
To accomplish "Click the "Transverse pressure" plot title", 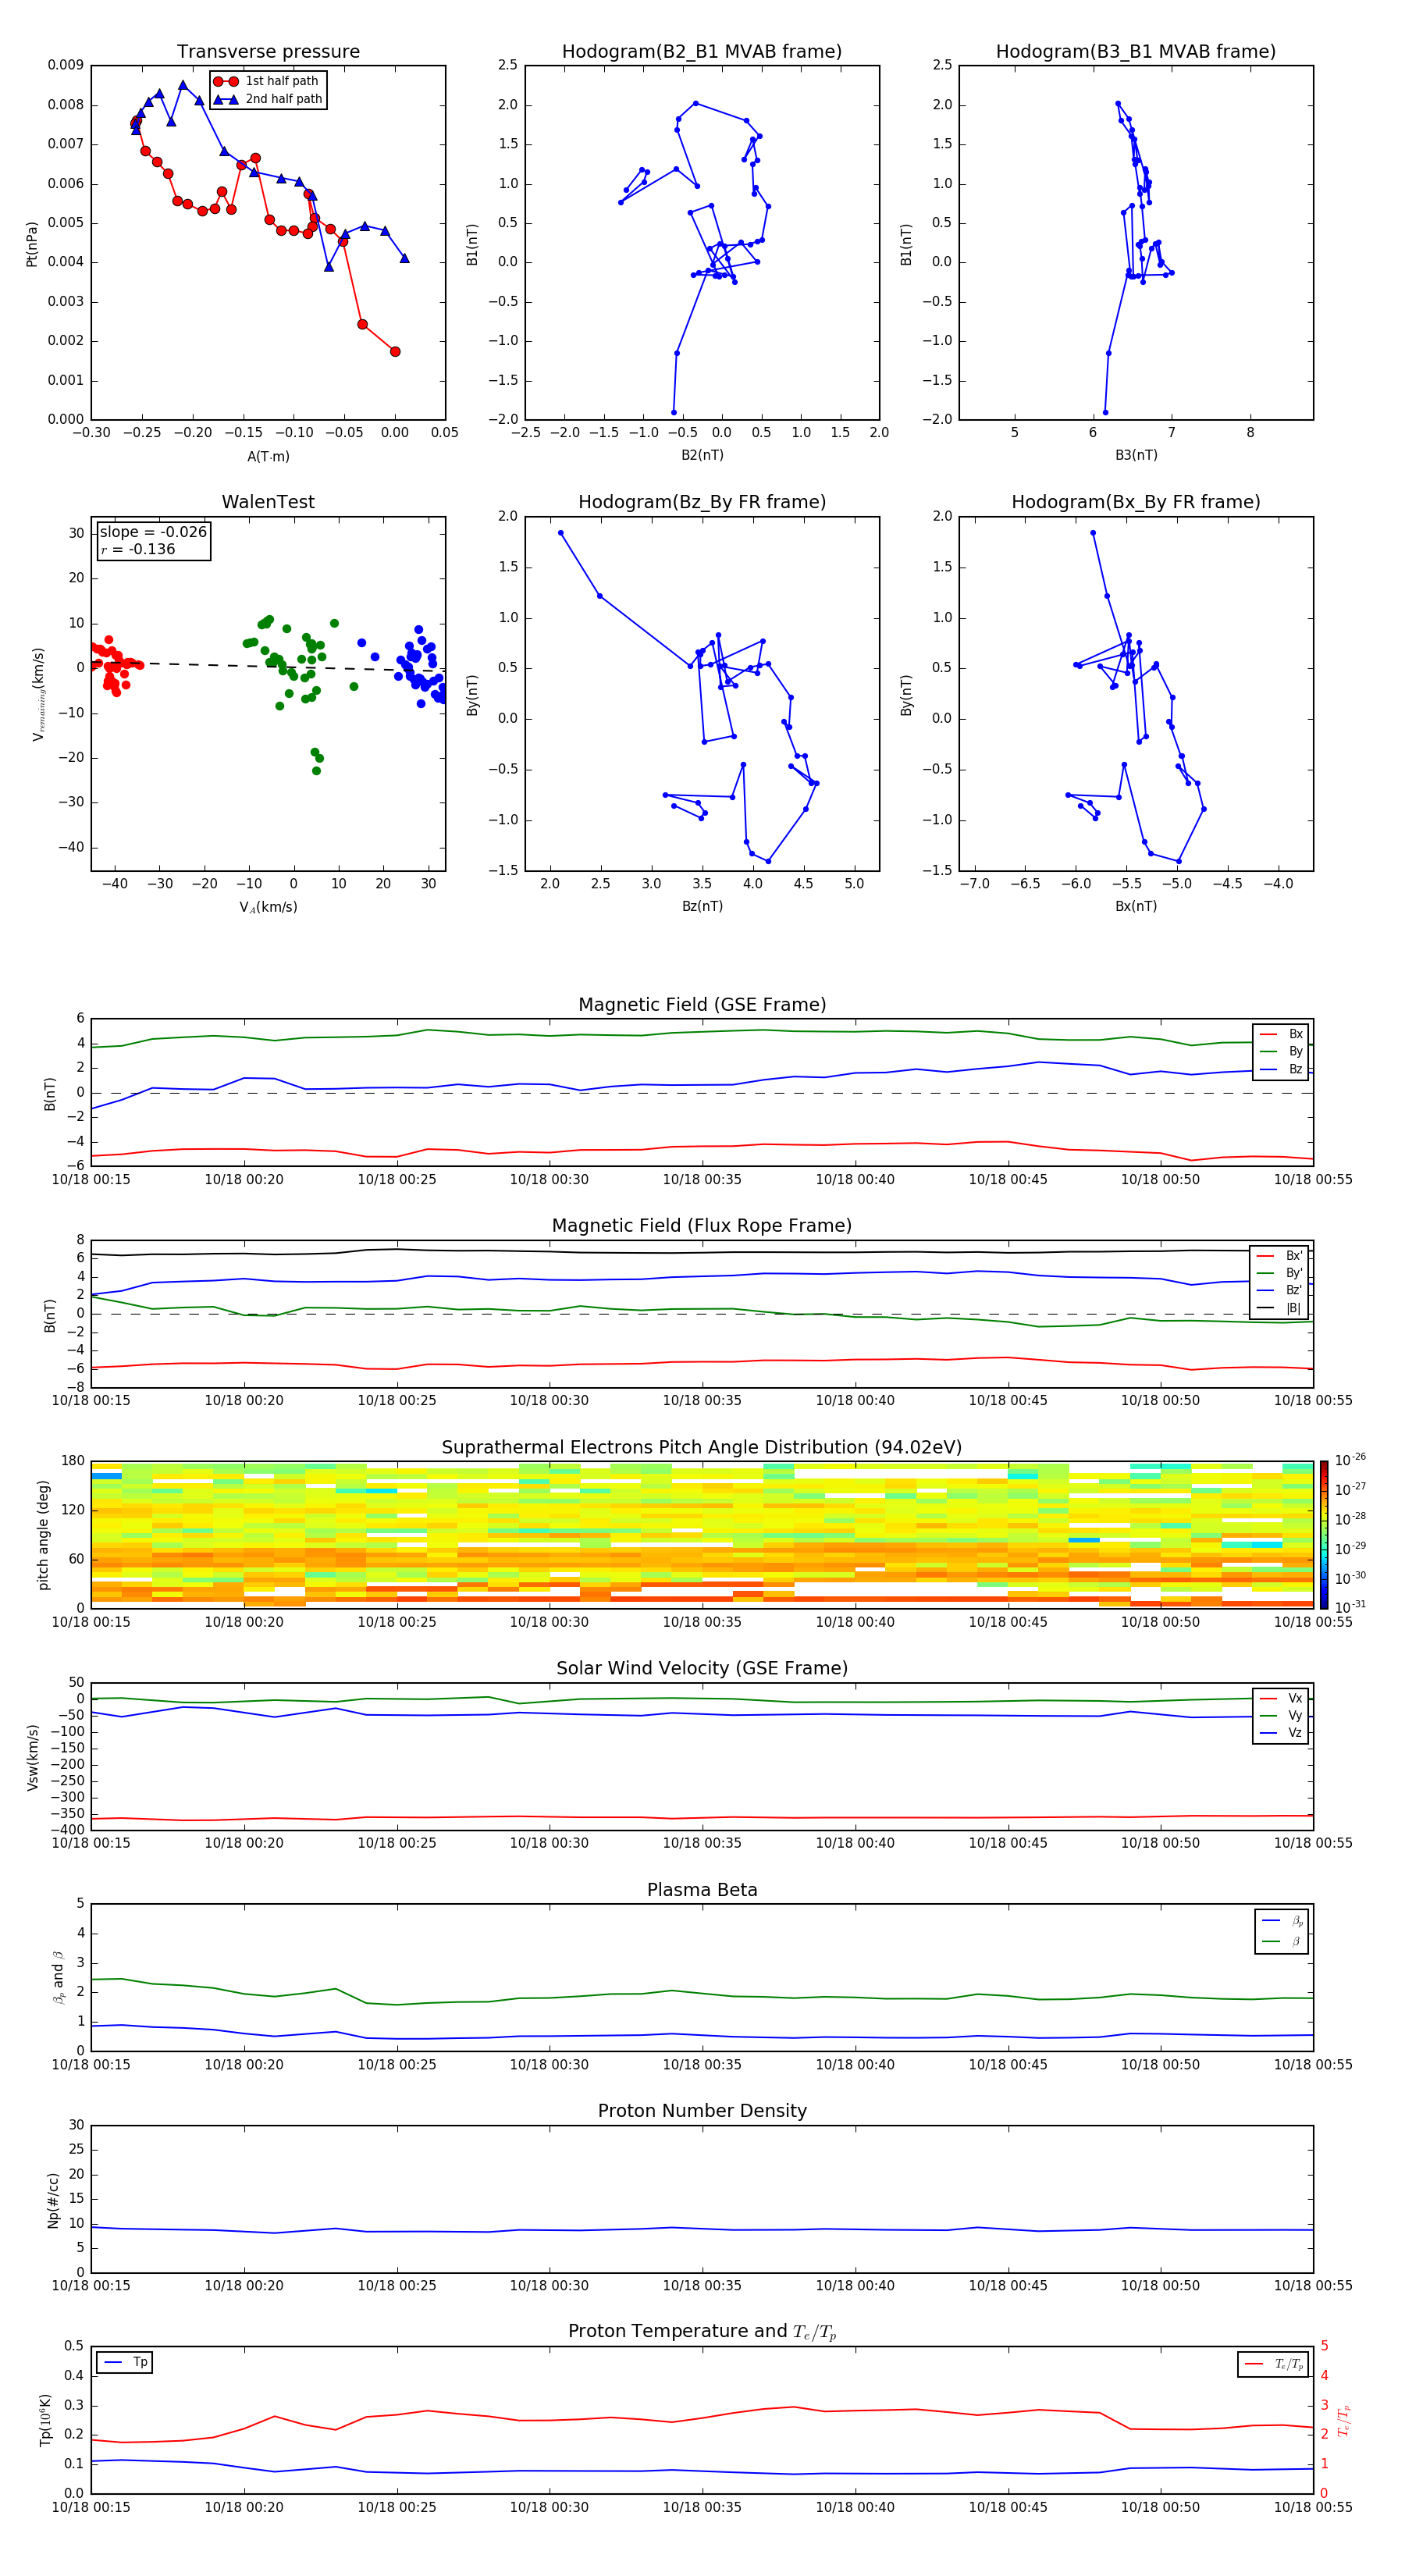I will pyautogui.click(x=268, y=51).
